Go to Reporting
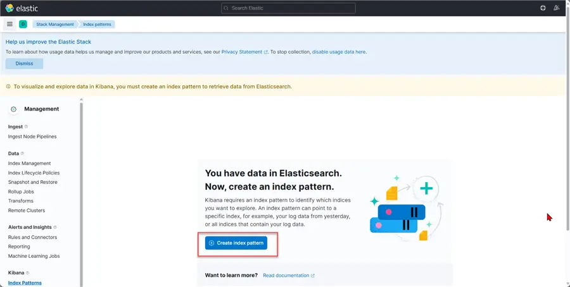 [x=19, y=247]
